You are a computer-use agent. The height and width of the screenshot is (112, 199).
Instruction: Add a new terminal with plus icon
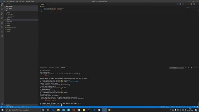coord(186,68)
